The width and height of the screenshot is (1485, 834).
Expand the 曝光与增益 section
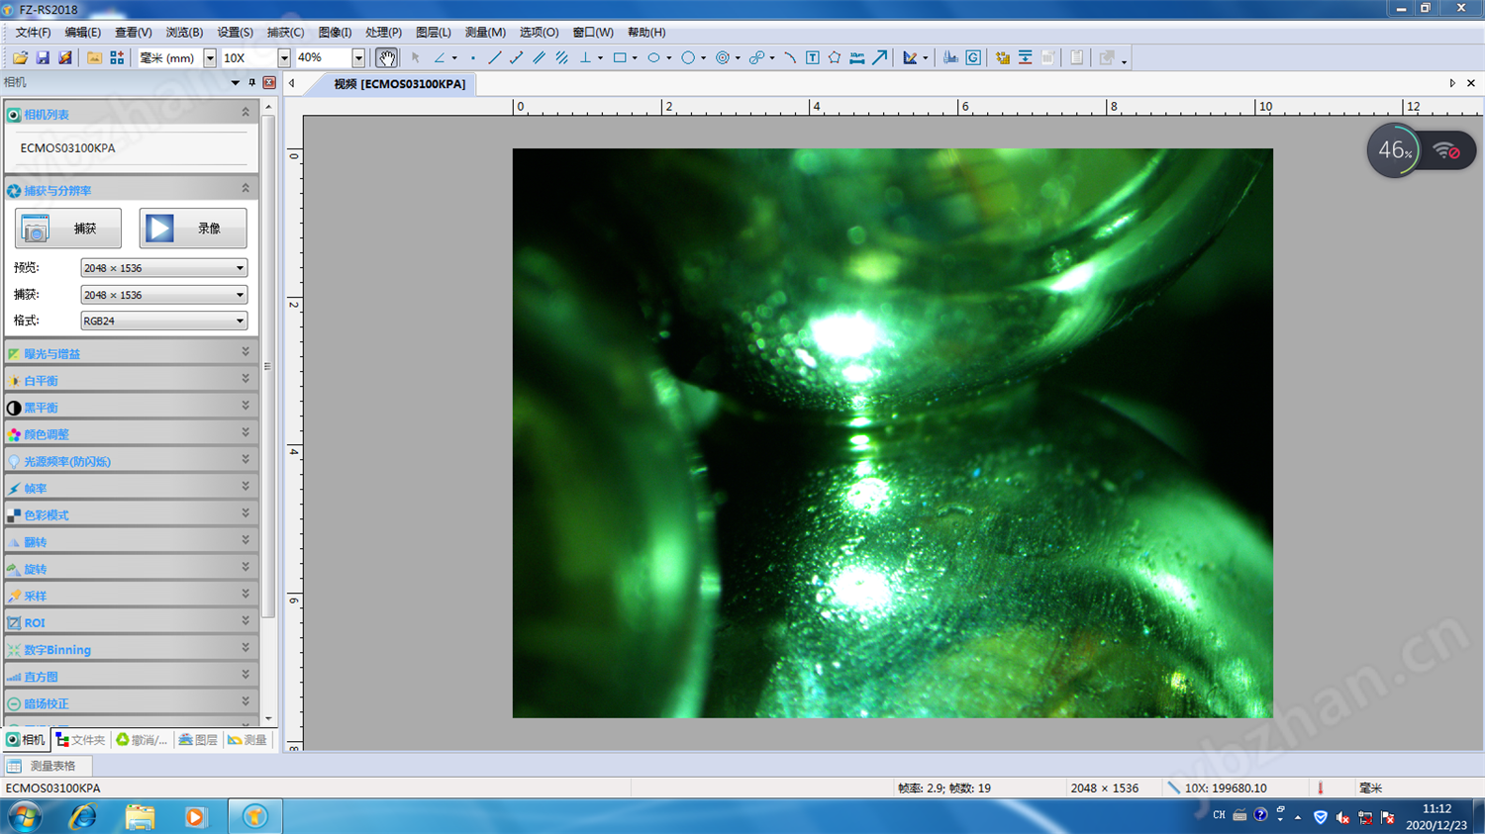131,353
